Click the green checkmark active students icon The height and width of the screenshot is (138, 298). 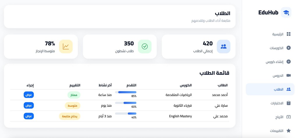pyautogui.click(x=145, y=46)
